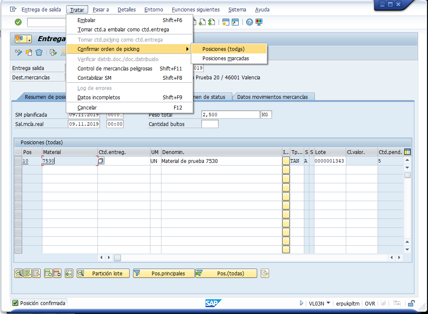Click the Posición confirmada status icon
428x314 pixels.
tap(14, 303)
